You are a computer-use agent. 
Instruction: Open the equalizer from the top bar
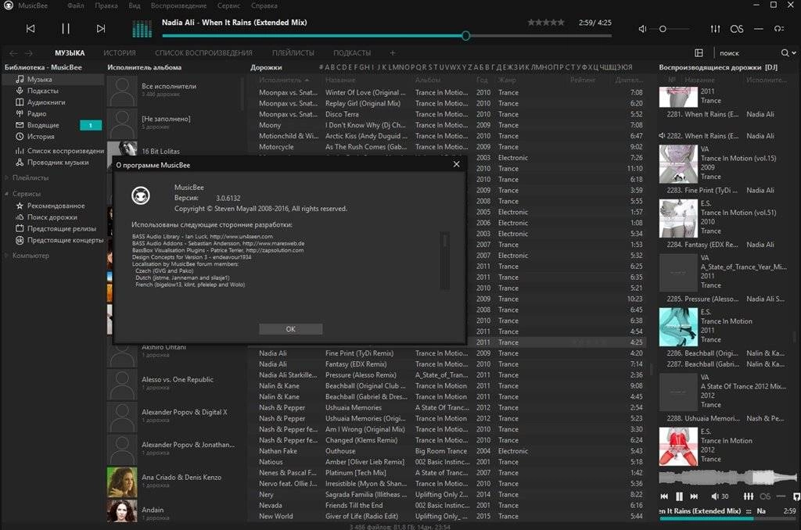click(x=715, y=29)
